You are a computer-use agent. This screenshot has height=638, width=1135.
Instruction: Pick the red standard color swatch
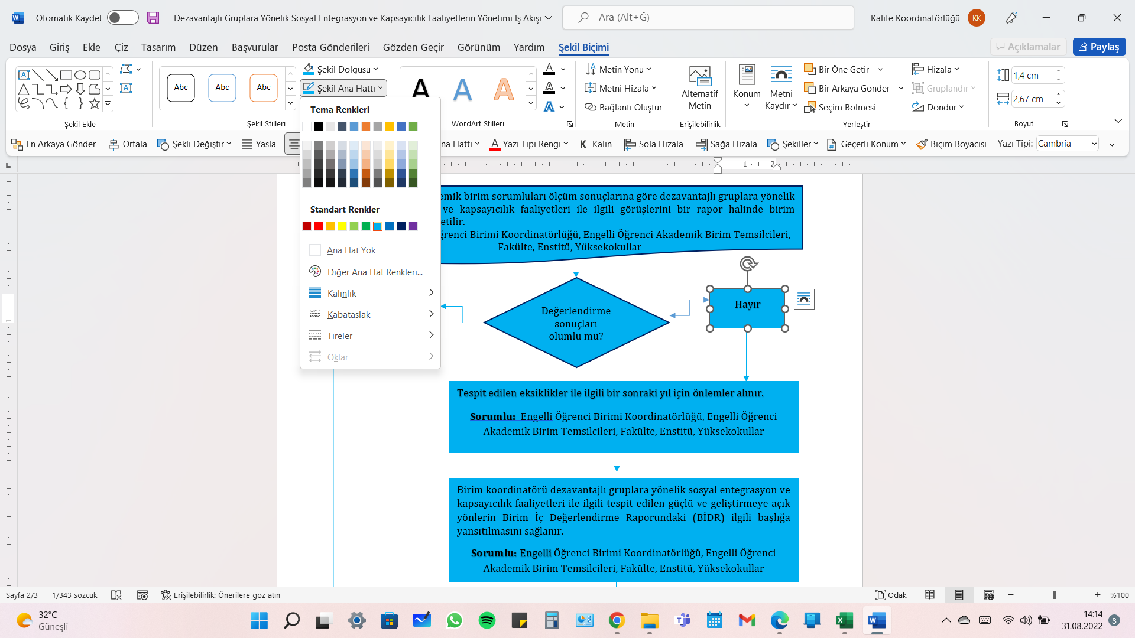point(319,226)
